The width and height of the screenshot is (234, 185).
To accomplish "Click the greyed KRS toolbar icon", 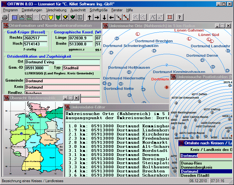I will [x=36, y=17].
